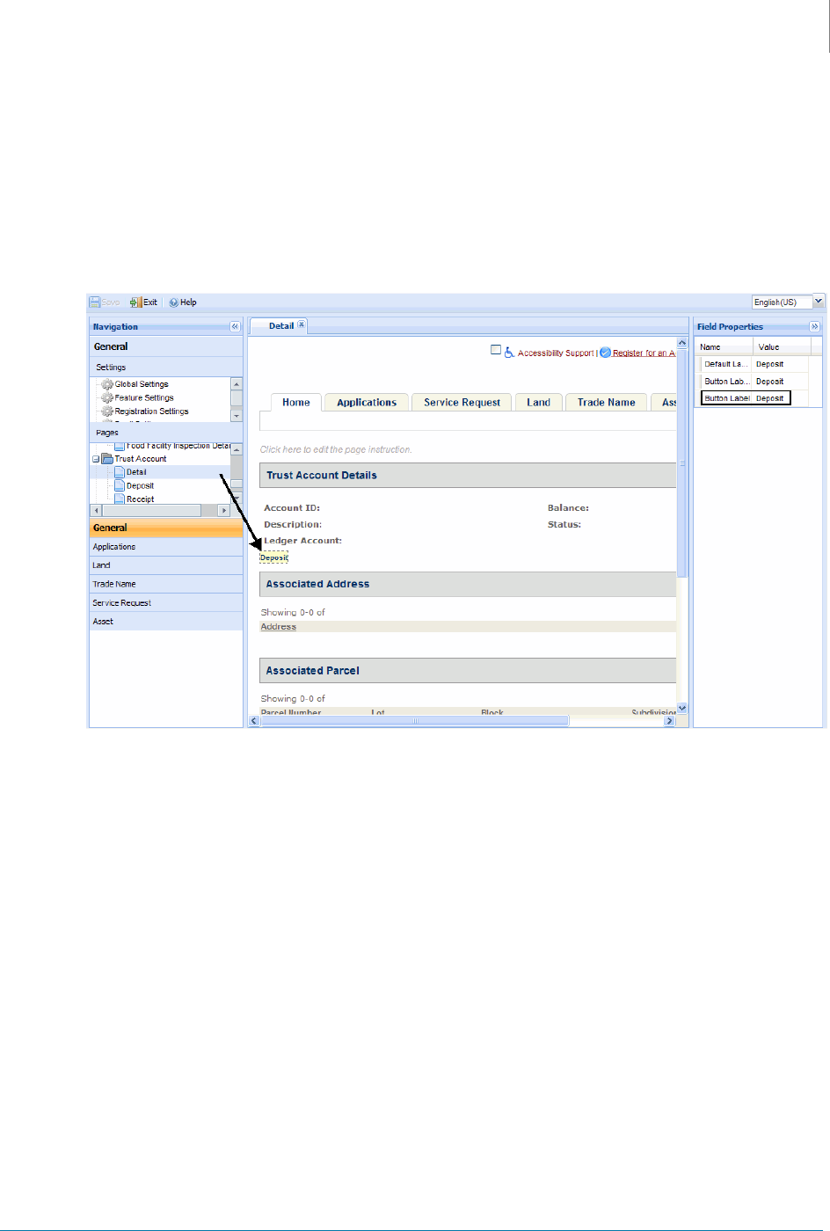Open Feature Settings
Screen dimensions: 830x1231
144,397
